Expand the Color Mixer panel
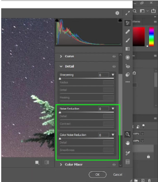 61,164
